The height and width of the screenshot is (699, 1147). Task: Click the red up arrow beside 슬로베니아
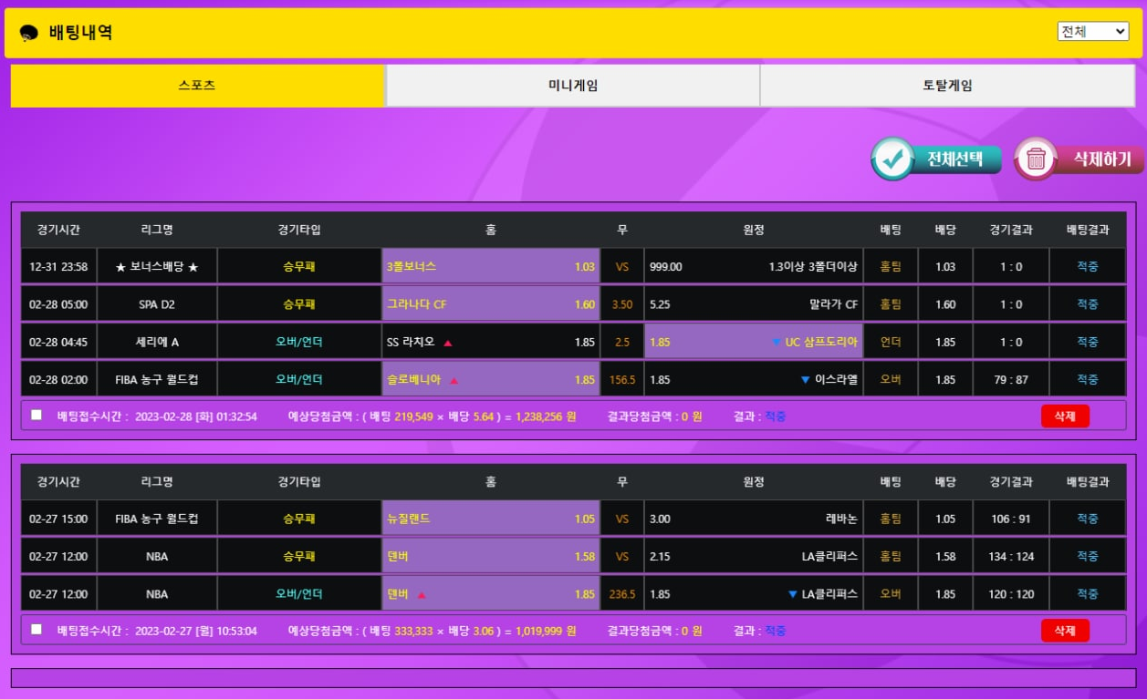pos(454,380)
